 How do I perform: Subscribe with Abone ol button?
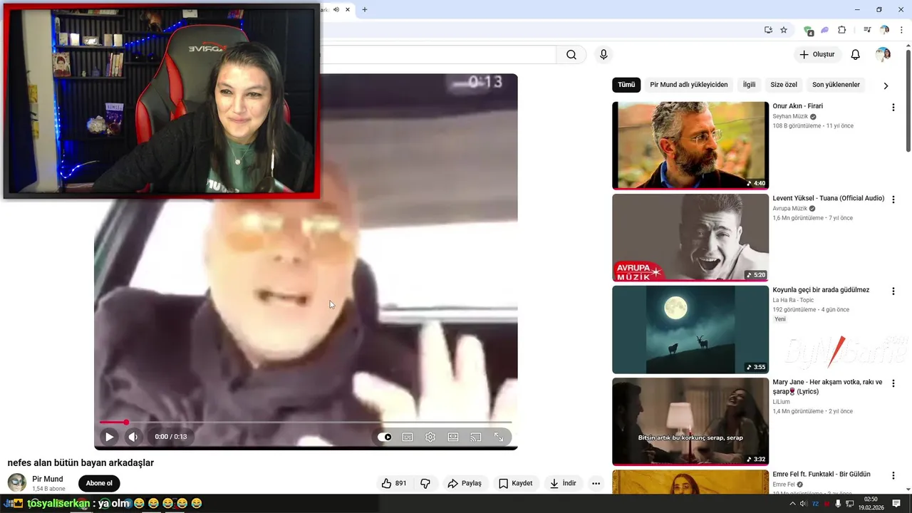coord(99,483)
